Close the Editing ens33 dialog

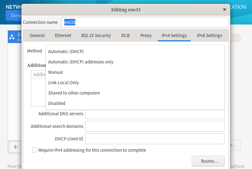pyautogui.click(x=225, y=10)
